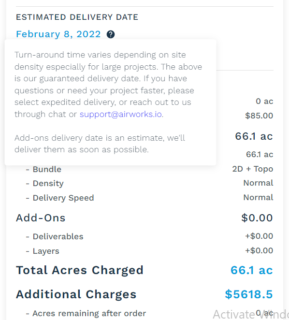Select the Deliverables add-on row
Viewport: 289px width, 320px height.
tap(144, 236)
